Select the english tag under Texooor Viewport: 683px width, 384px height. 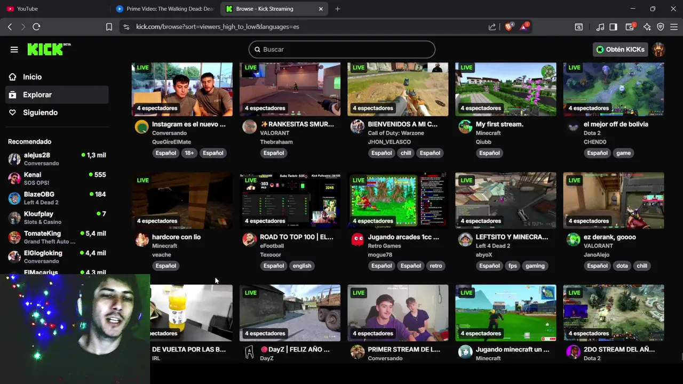coord(301,266)
